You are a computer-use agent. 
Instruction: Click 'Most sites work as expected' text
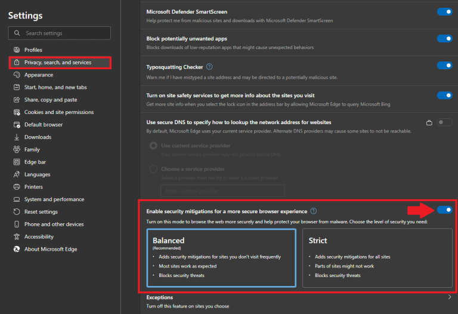187,266
